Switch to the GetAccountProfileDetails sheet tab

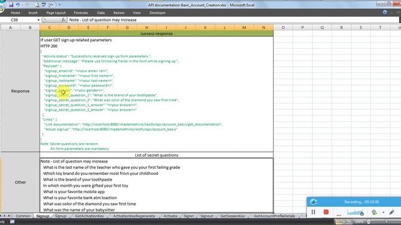point(274,216)
